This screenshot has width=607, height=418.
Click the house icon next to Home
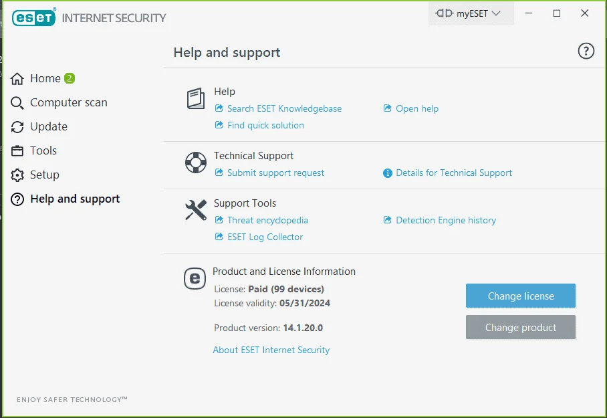(x=17, y=79)
